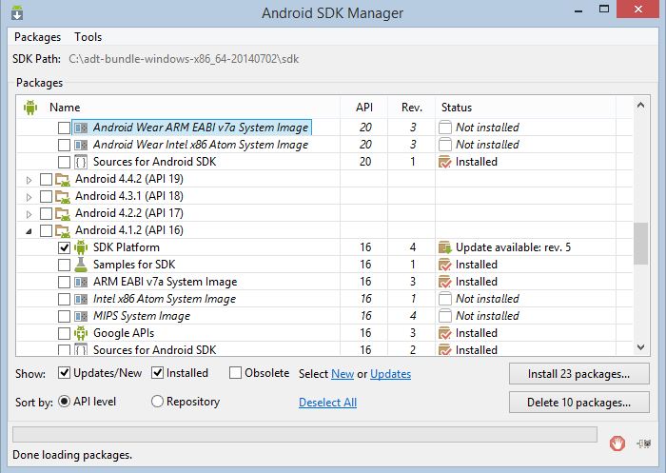Open the Packages menu
666x473 pixels.
38,37
